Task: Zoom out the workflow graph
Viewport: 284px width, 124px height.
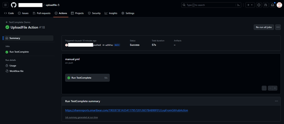Action: [x=270, y=88]
